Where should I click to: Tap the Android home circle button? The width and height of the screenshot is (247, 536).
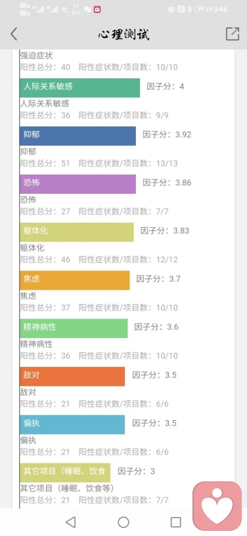click(123, 522)
